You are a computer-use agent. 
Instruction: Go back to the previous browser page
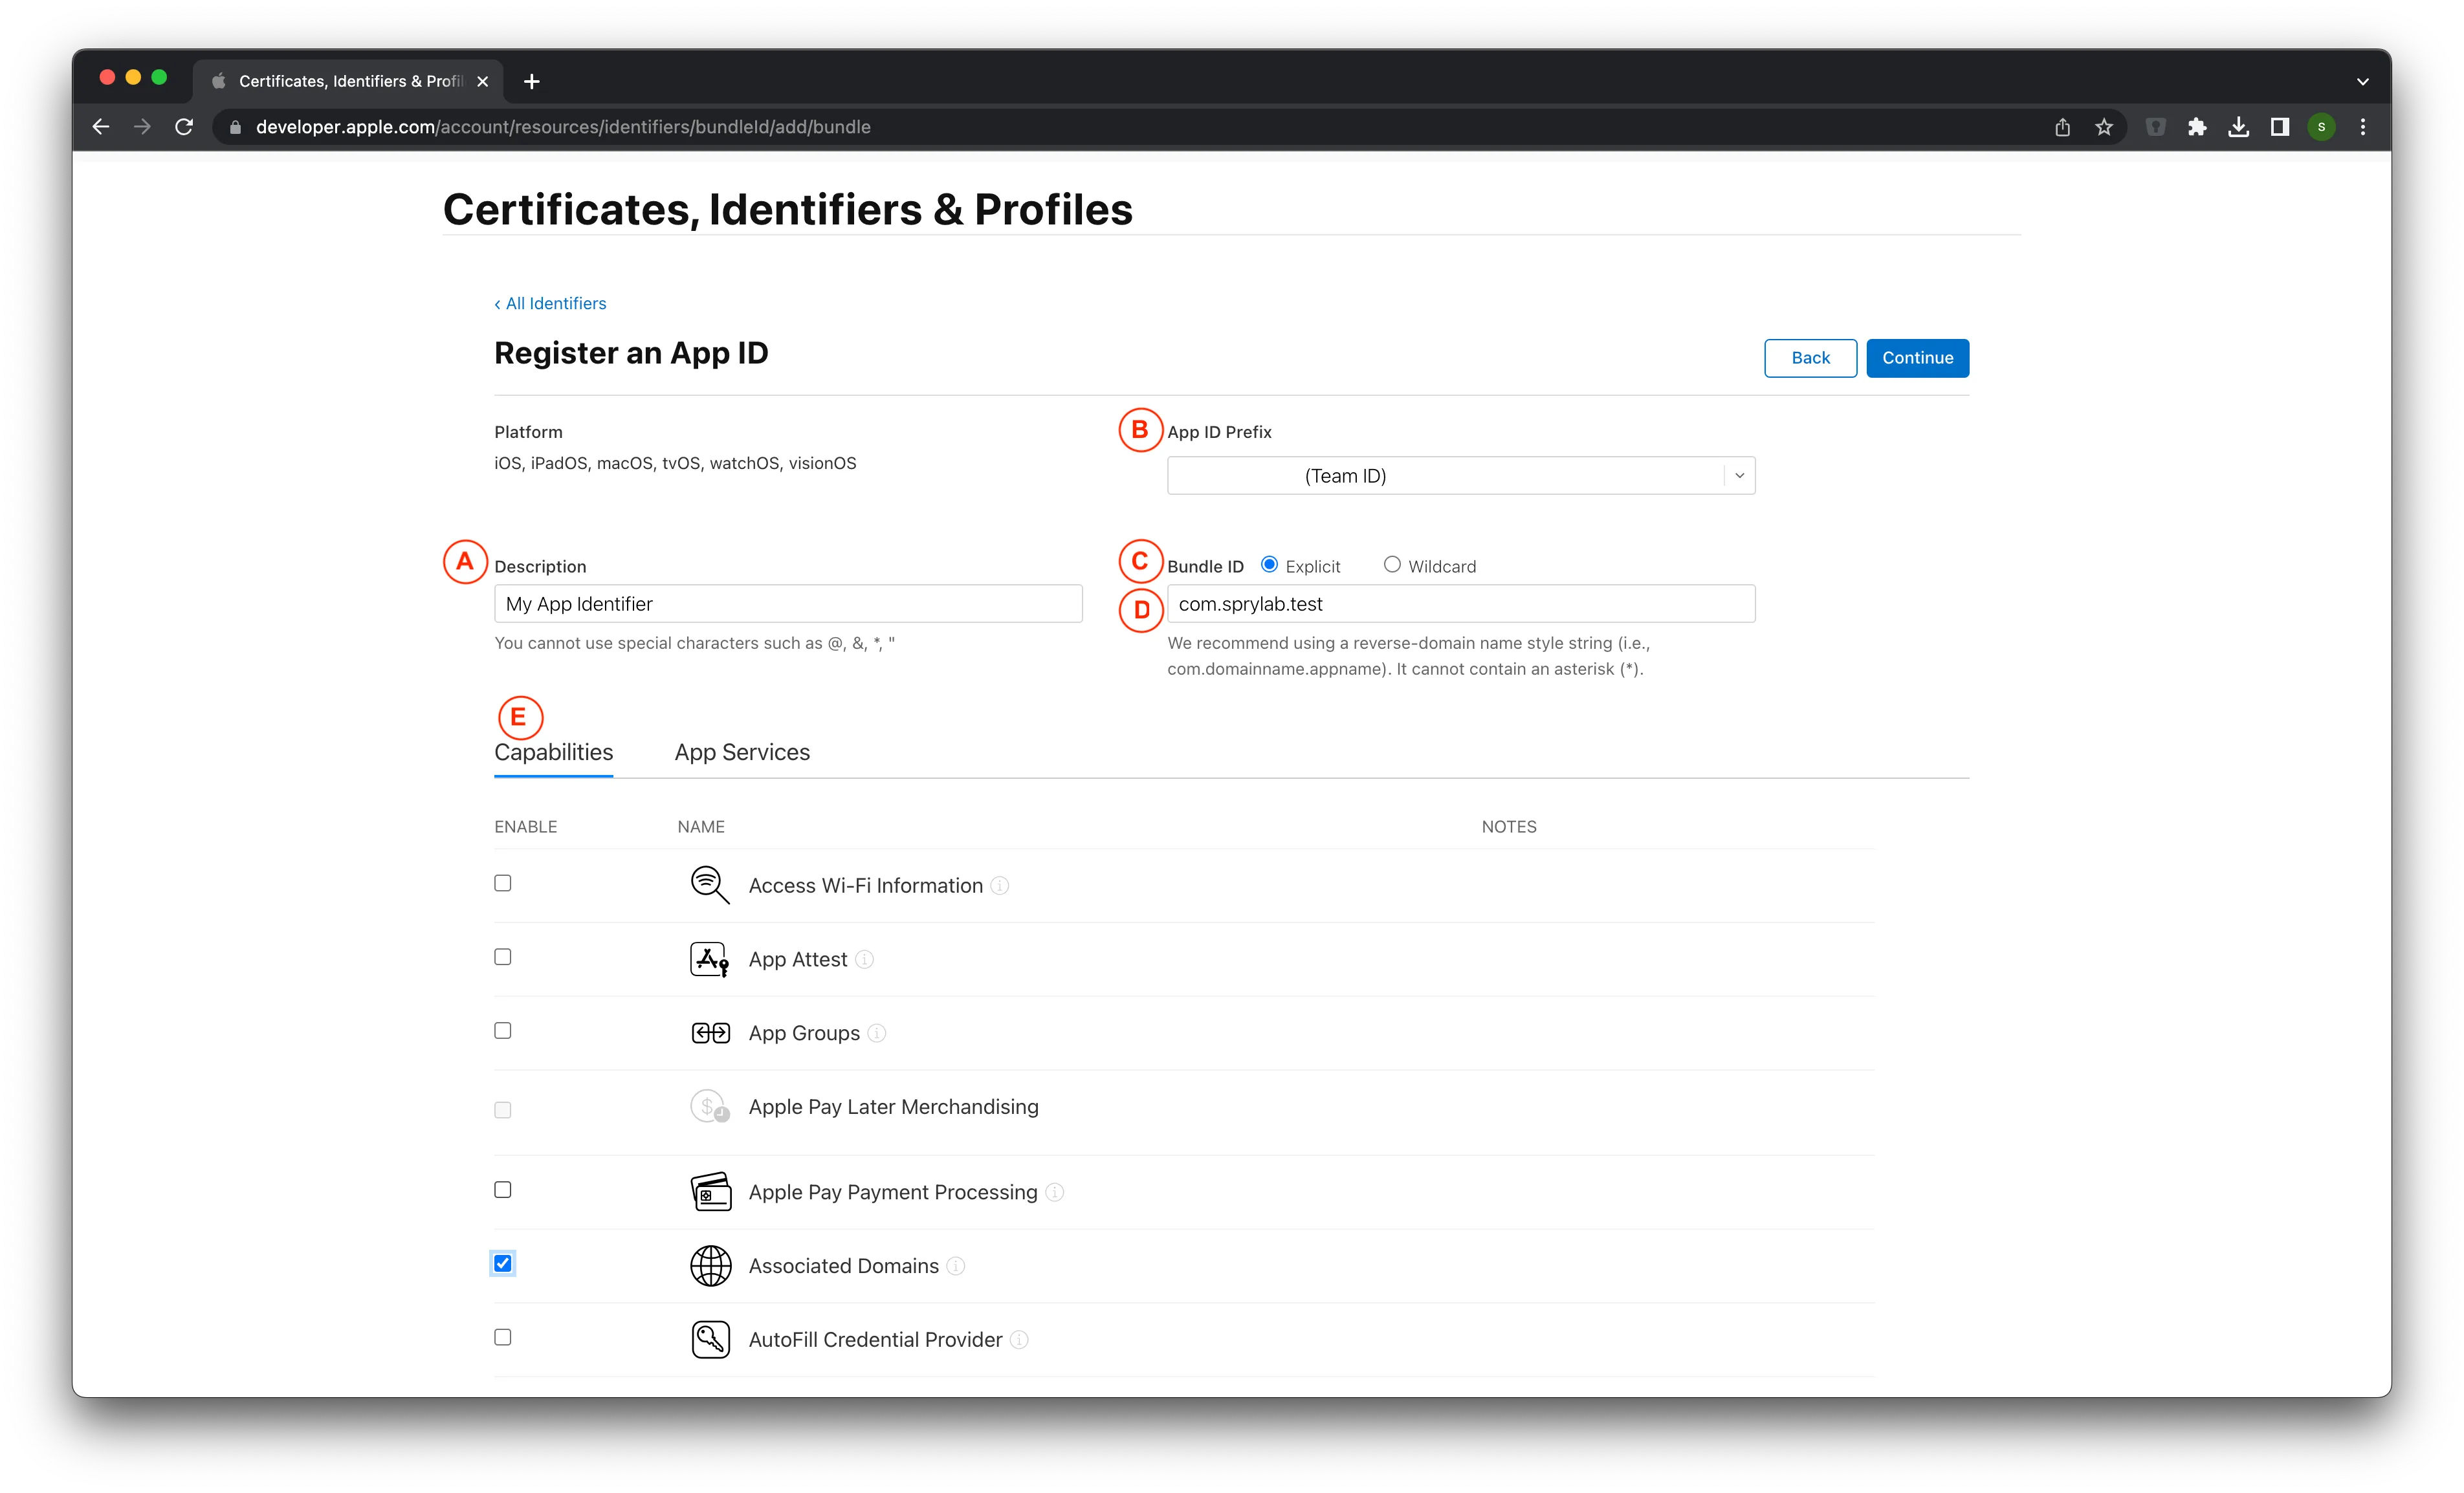tap(101, 127)
